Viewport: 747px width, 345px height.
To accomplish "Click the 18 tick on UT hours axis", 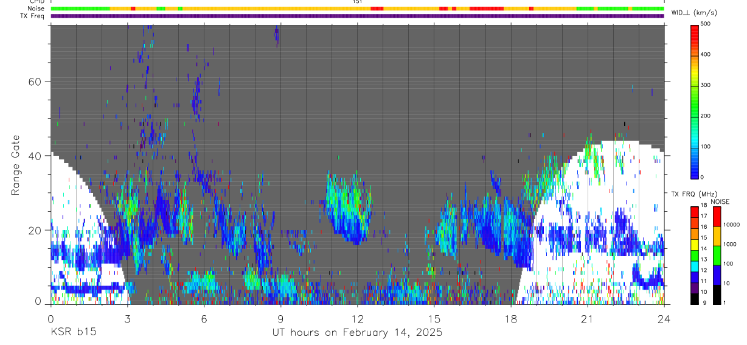I will [510, 318].
